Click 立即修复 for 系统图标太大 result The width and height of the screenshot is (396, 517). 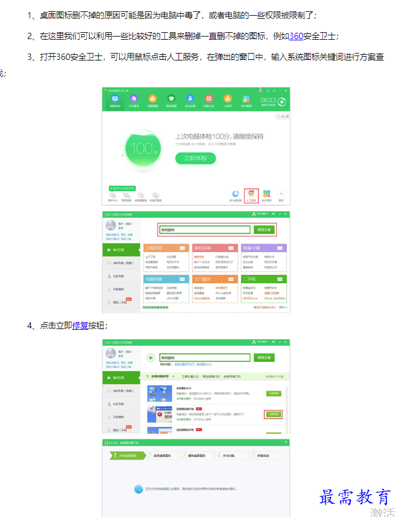click(x=274, y=393)
